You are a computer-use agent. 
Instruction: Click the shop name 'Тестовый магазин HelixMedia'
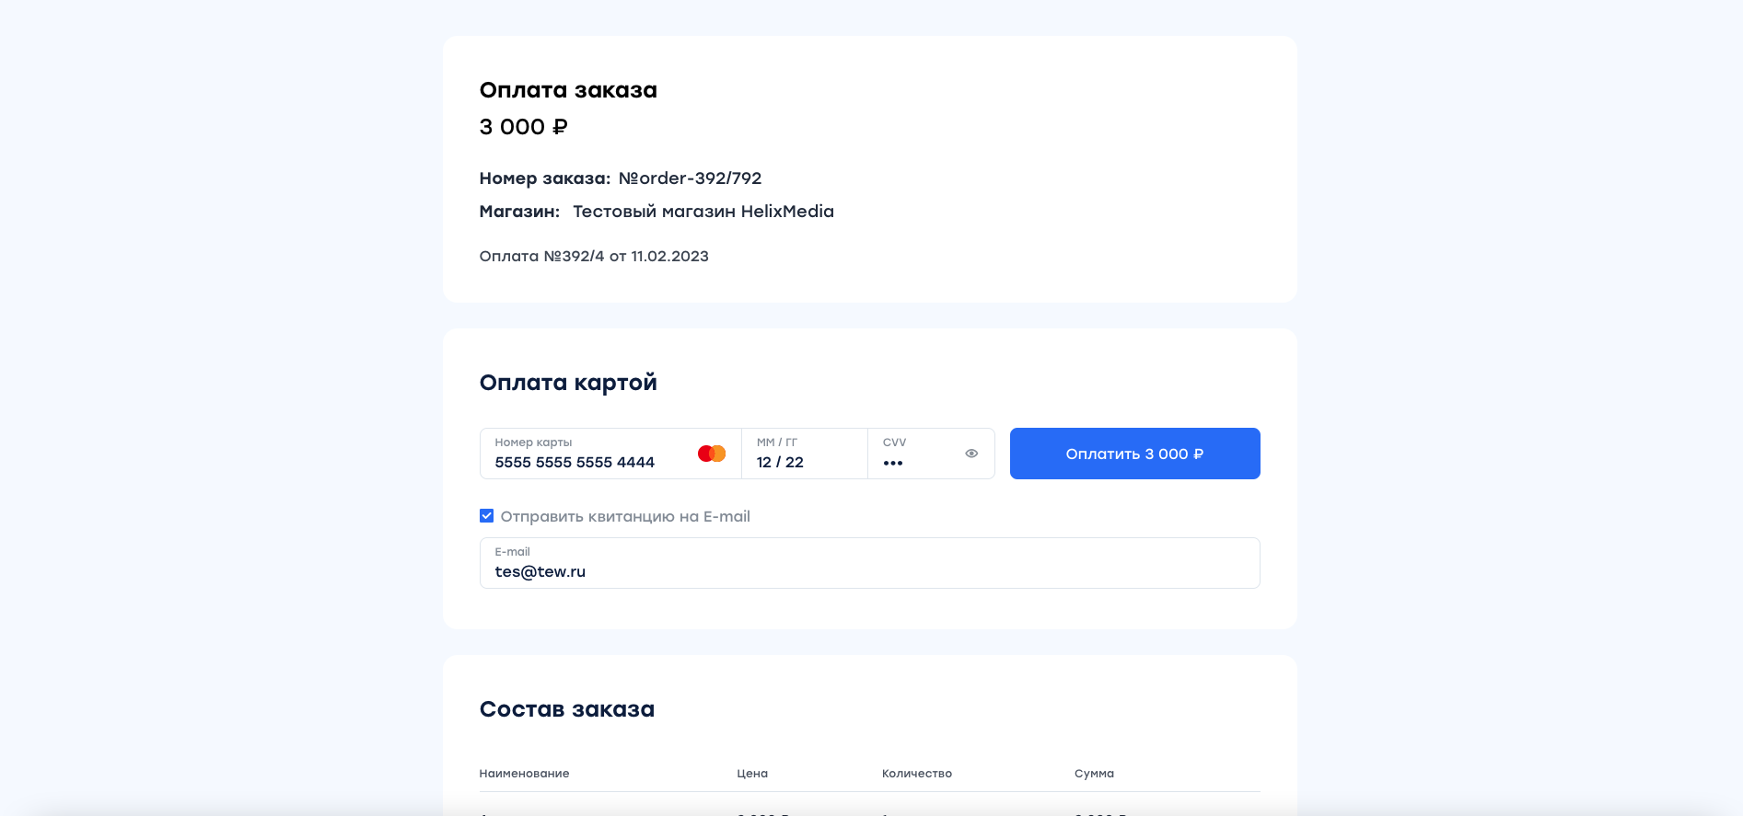coord(703,212)
